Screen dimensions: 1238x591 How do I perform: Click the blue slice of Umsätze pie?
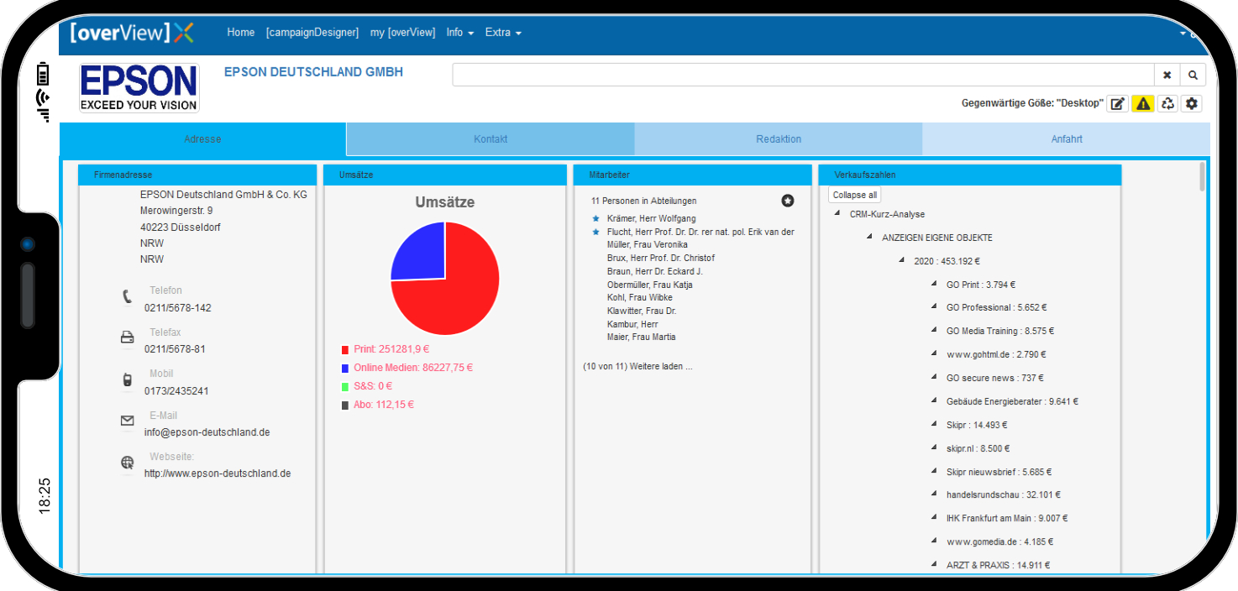coord(418,253)
